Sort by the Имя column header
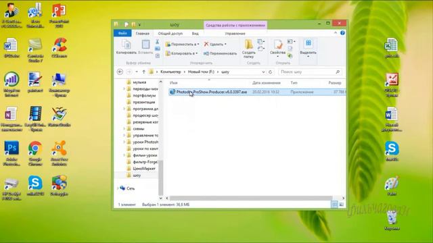Screen dimensions: 433x243 coord(174,82)
